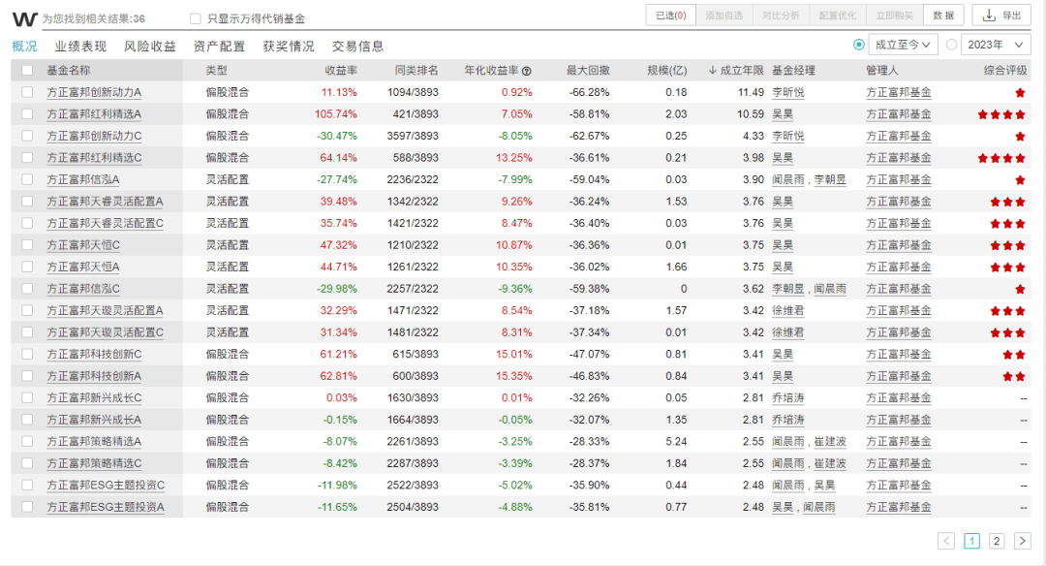The image size is (1046, 566).
Task: Open manager 崔建波 in 策略精选A row
Action: 830,442
